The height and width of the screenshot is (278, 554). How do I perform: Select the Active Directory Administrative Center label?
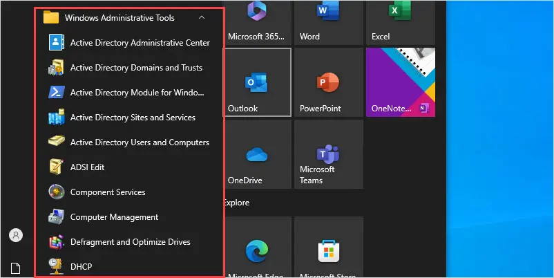tap(140, 43)
